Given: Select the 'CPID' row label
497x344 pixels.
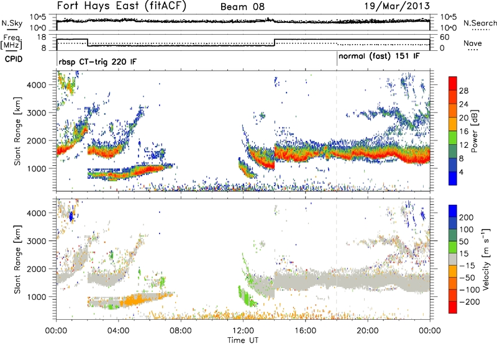Looking at the screenshot, I should coord(14,59).
